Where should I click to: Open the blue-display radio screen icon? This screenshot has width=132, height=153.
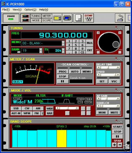pyautogui.click(x=67, y=18)
